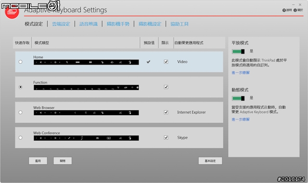Click the split-screen icon in Web Conference strip
308x183 pixels.
click(109, 138)
